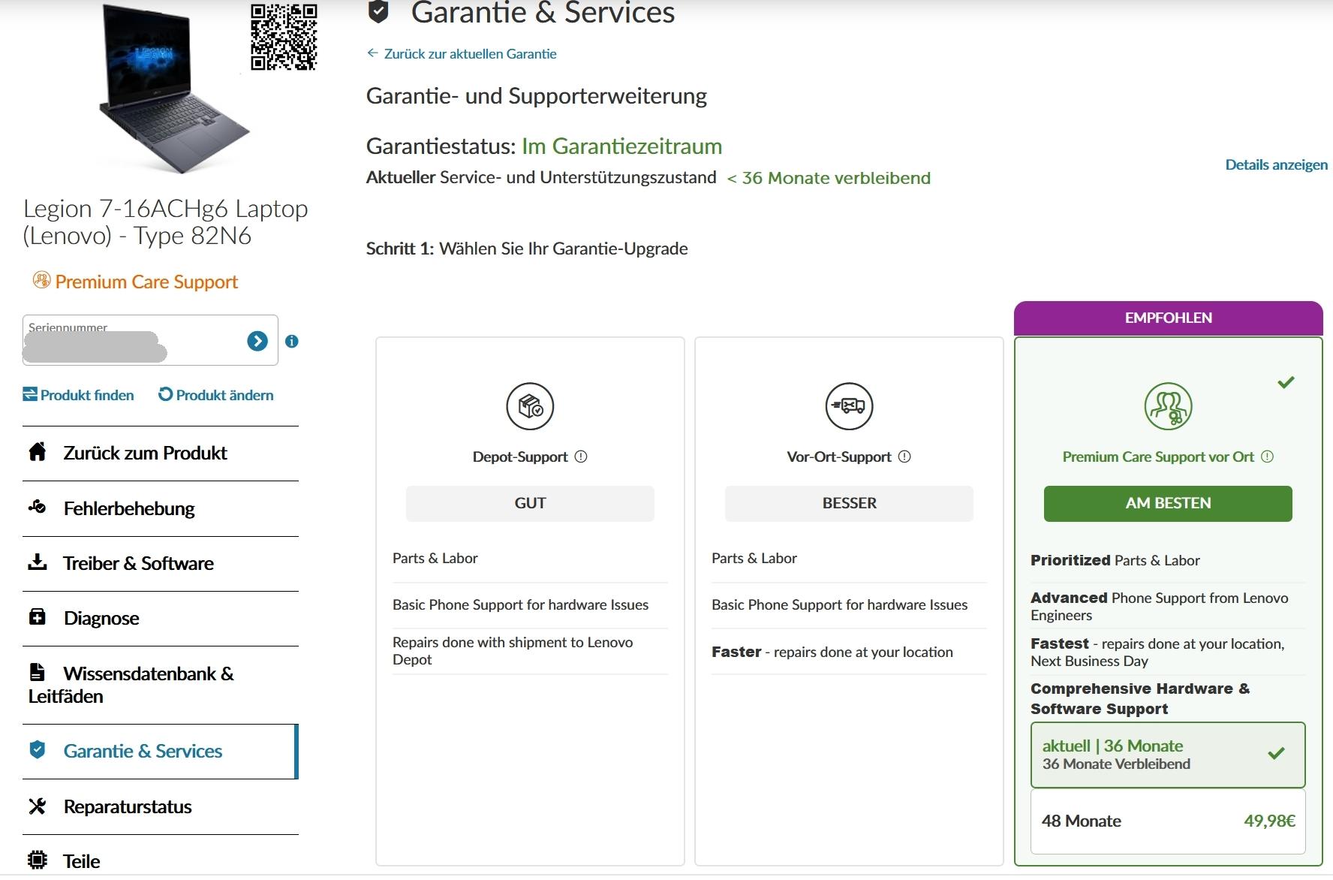Click 'Advanced Phone Support from Lenovo Engineers'
The height and width of the screenshot is (880, 1333).
point(1159,607)
